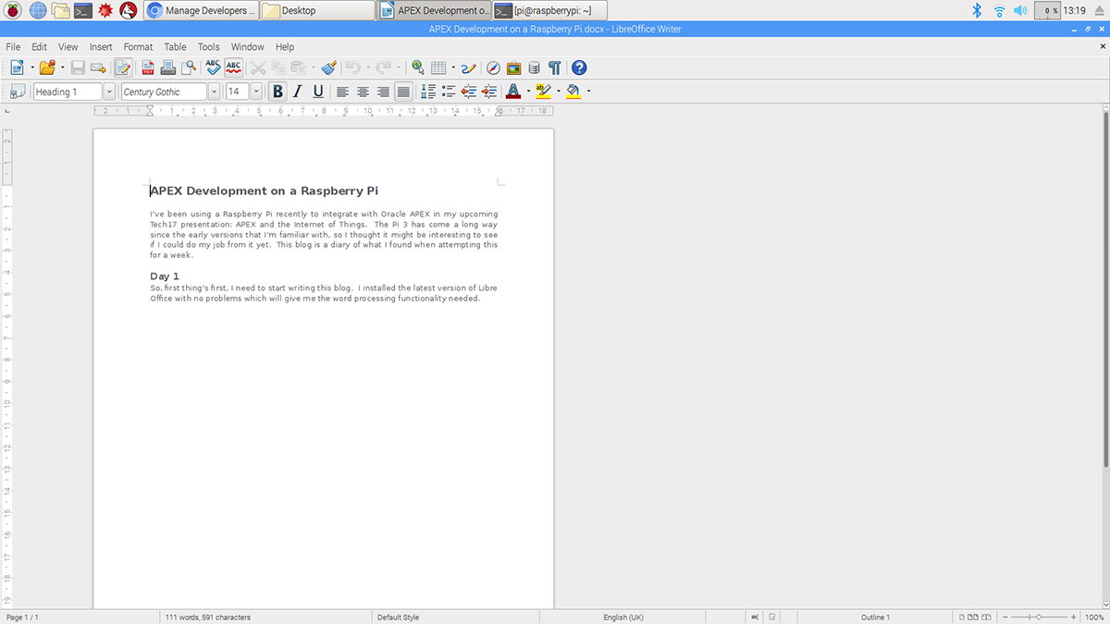Print the document with the printer icon
Viewport: 1110px width, 624px height.
[168, 67]
